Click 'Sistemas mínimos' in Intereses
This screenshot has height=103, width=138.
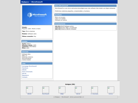tap(28, 57)
